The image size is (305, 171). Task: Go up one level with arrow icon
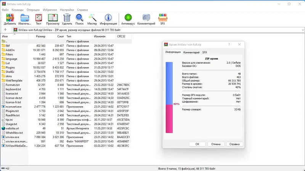[5, 30]
